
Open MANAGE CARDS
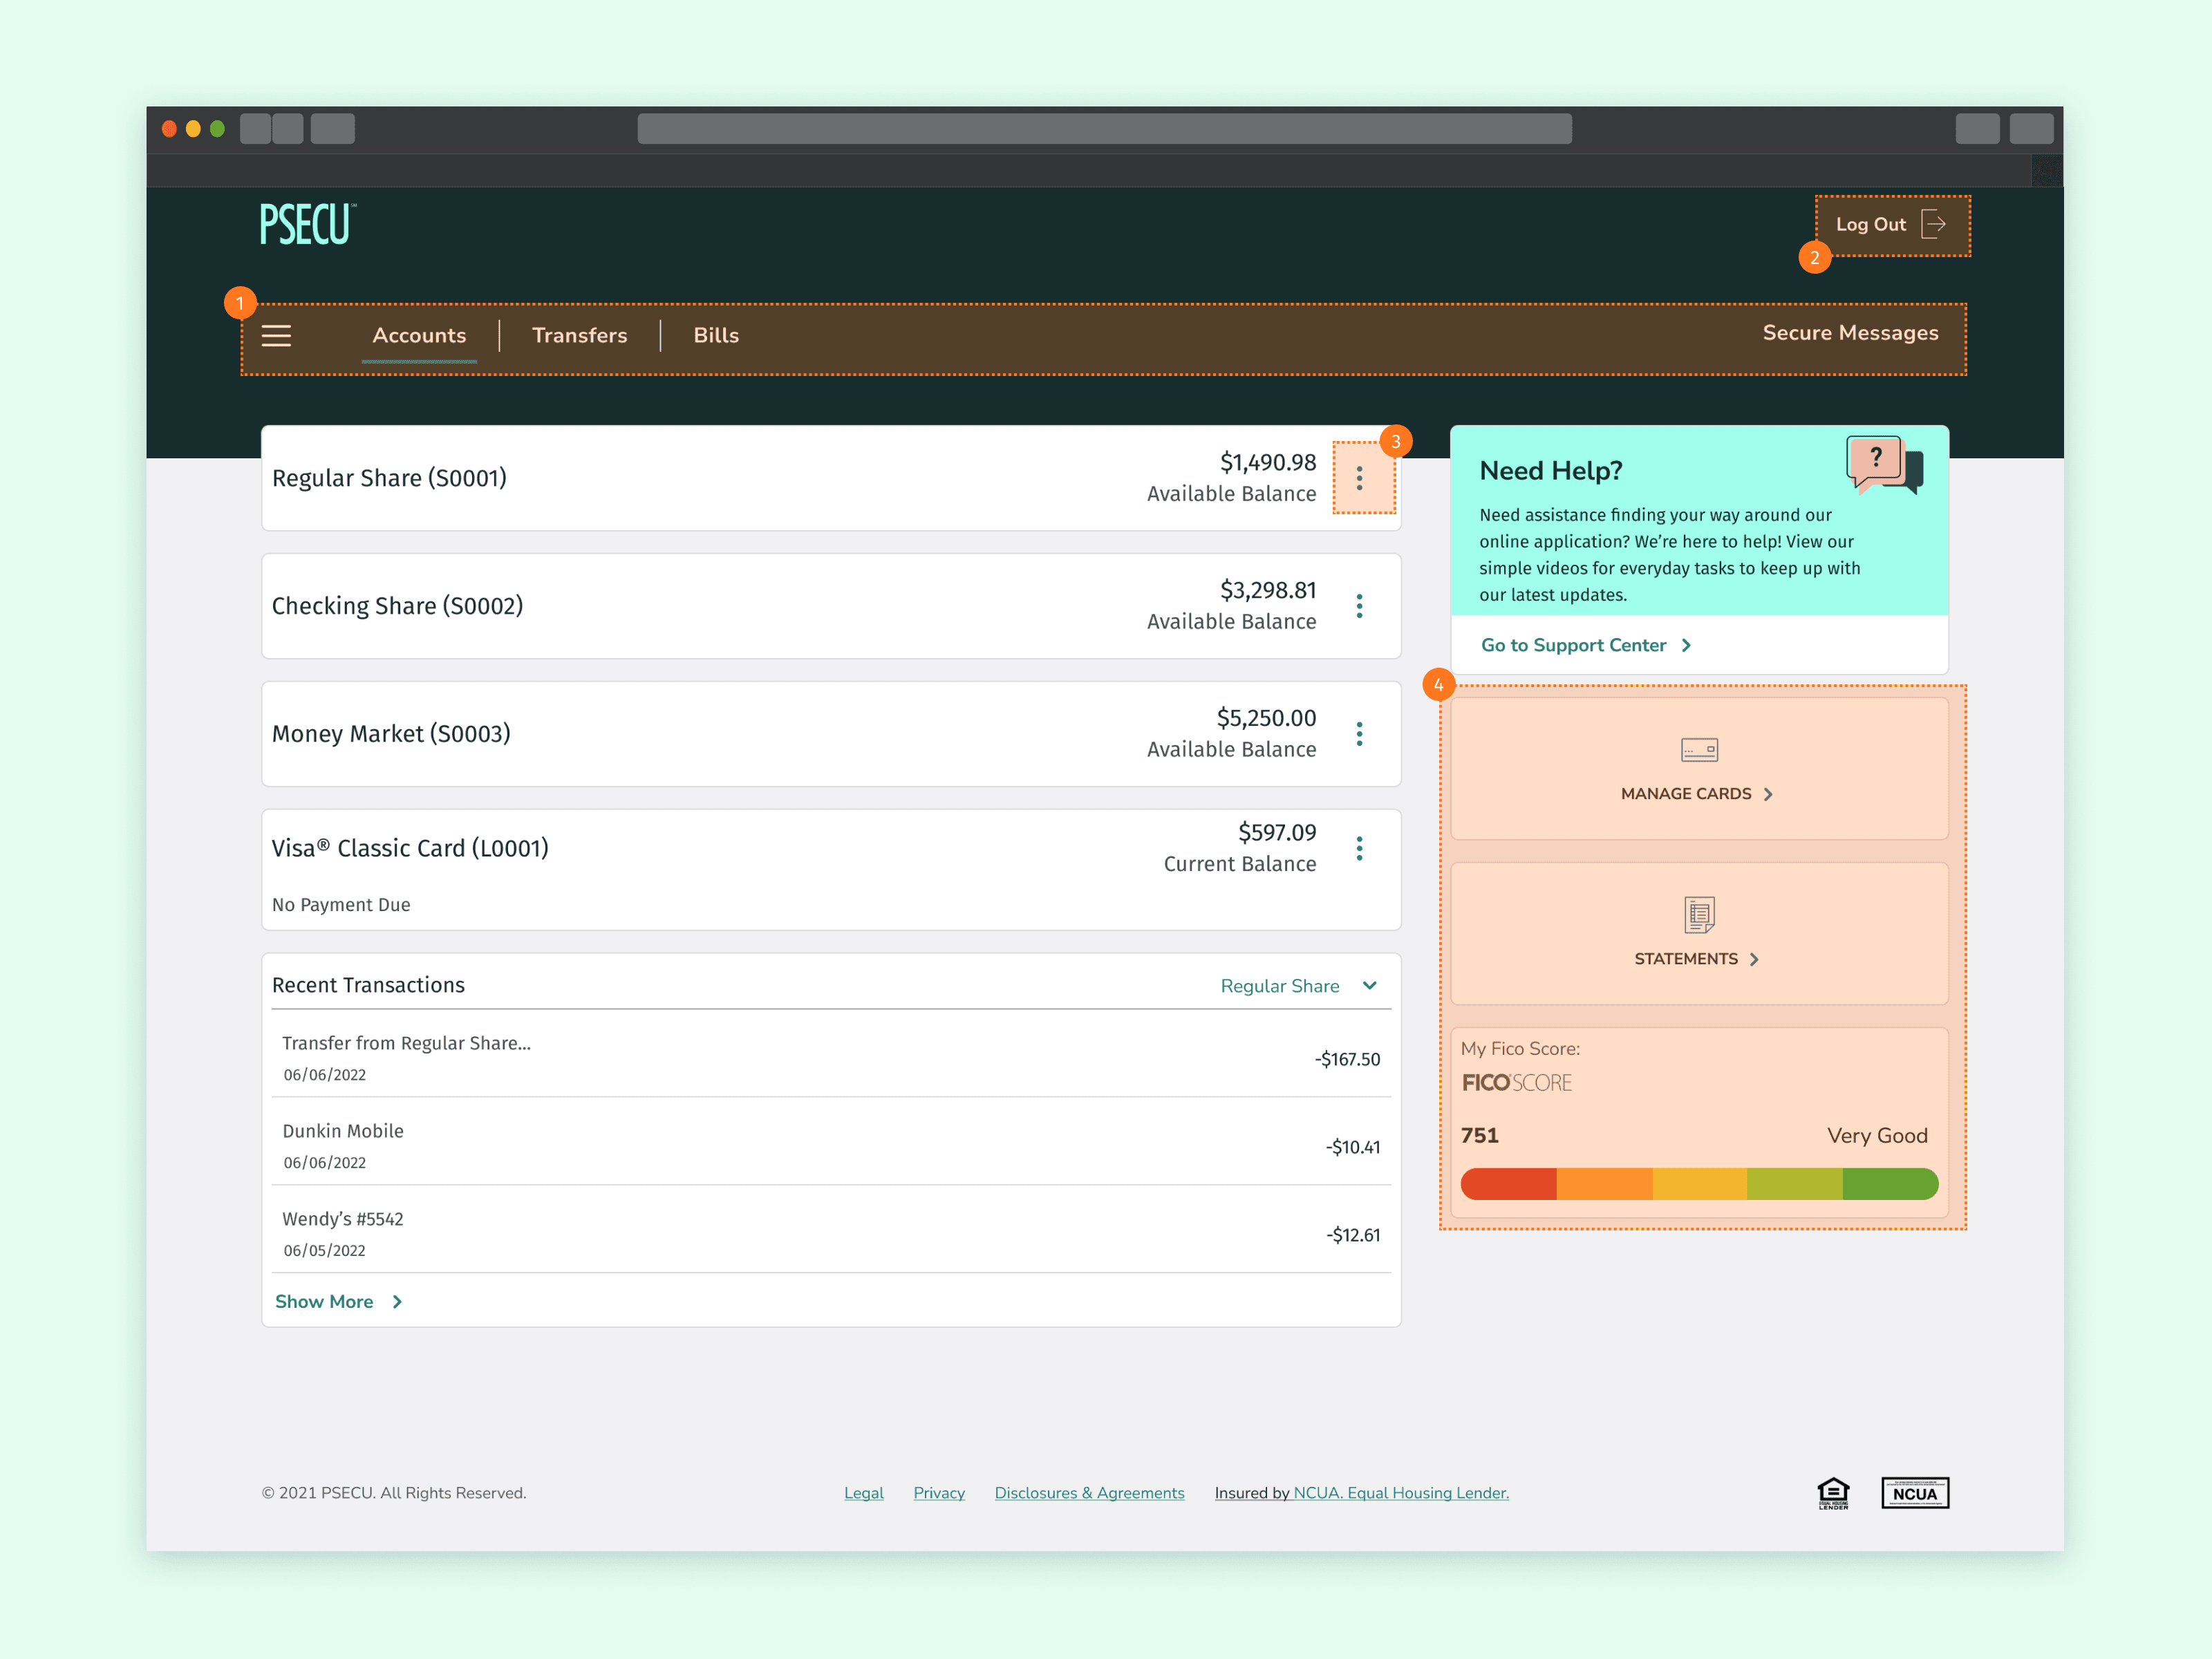(x=1699, y=768)
